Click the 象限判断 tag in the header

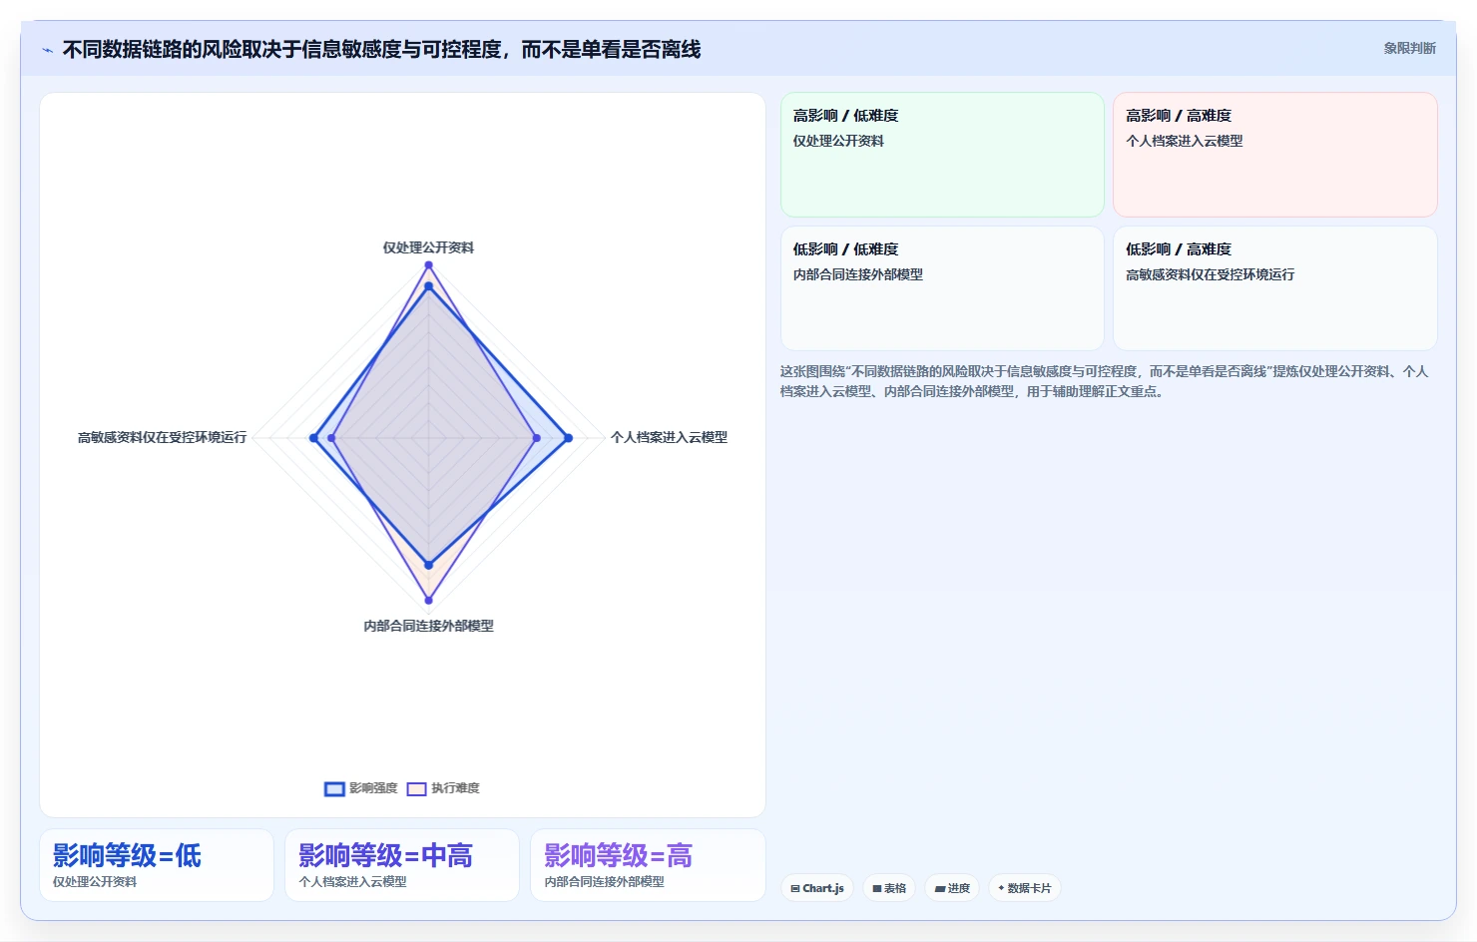1409,48
